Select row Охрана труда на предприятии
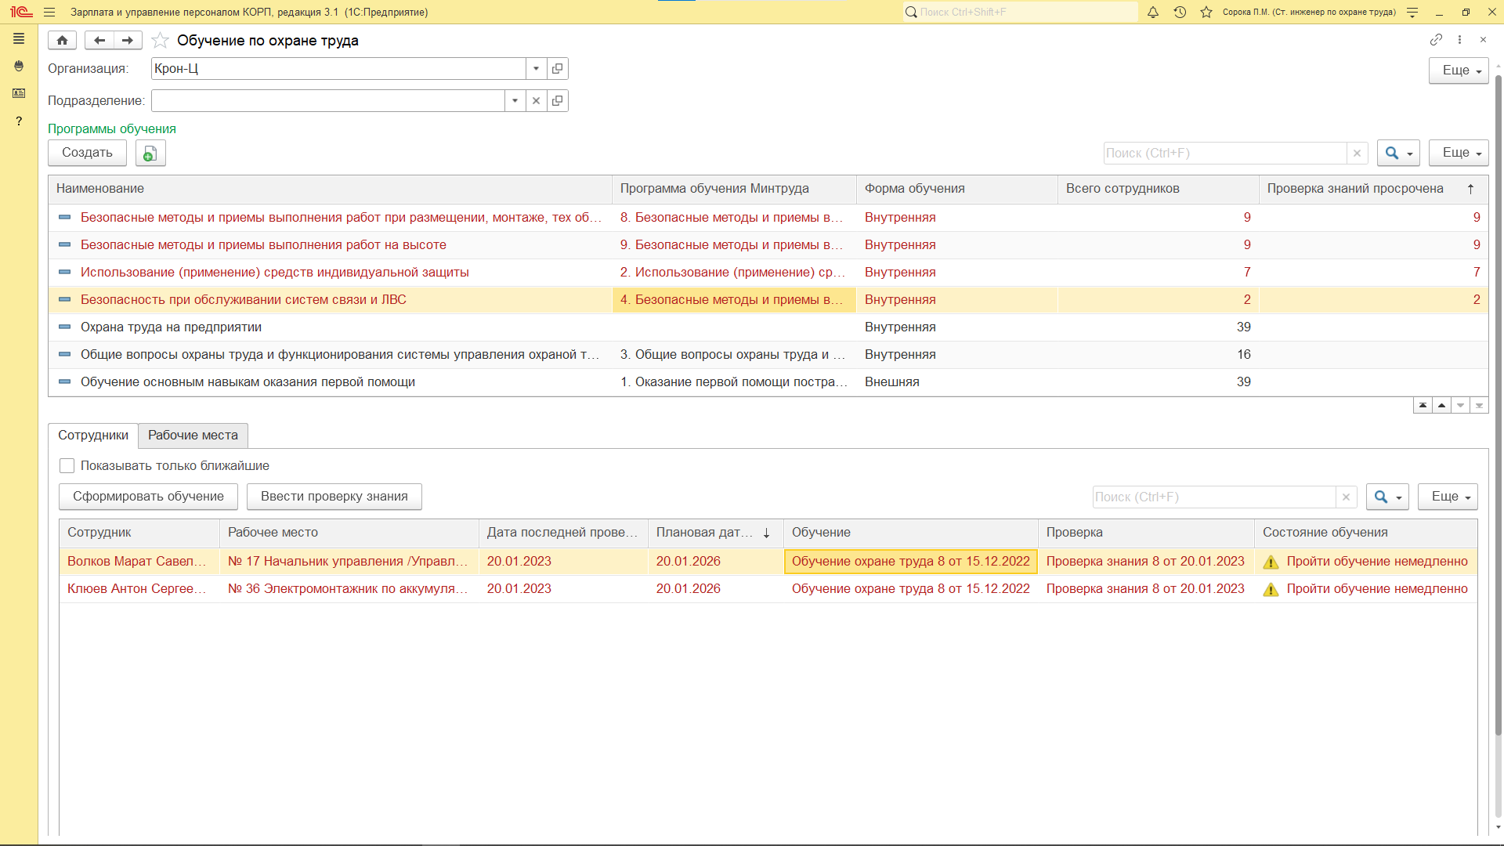1504x846 pixels. pyautogui.click(x=171, y=327)
